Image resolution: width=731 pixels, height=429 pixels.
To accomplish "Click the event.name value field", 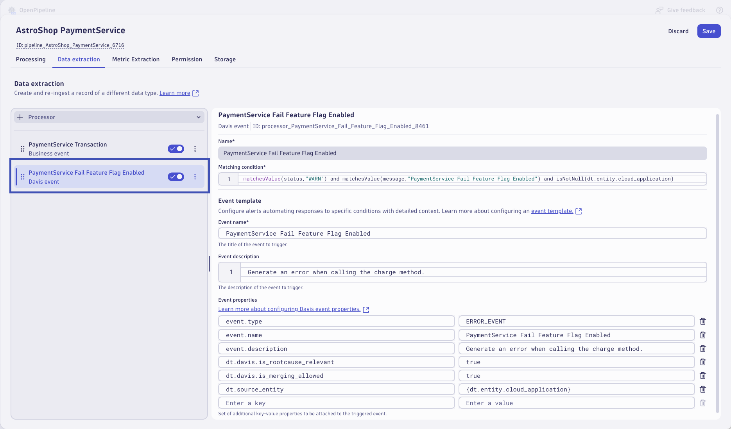I will pos(576,335).
